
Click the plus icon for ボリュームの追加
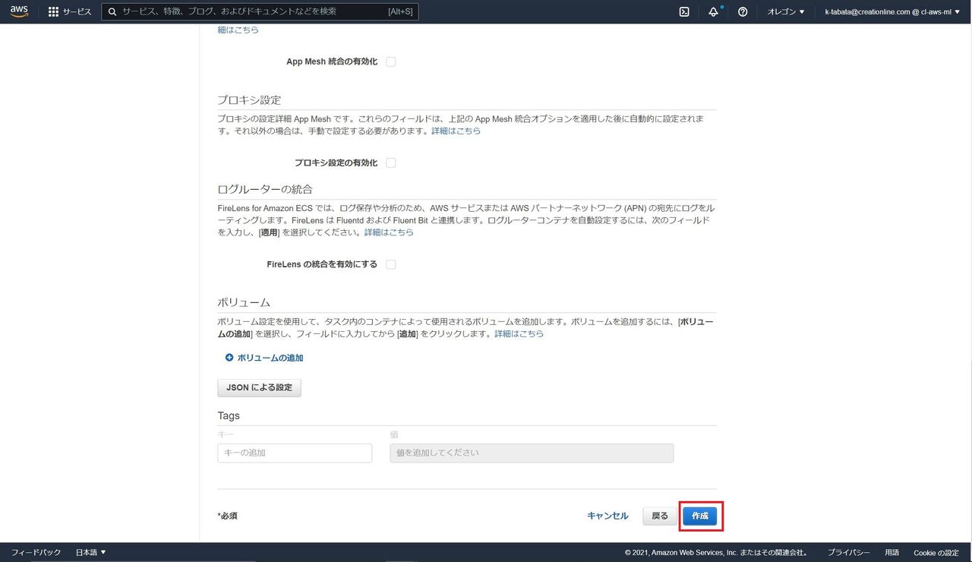pos(229,358)
